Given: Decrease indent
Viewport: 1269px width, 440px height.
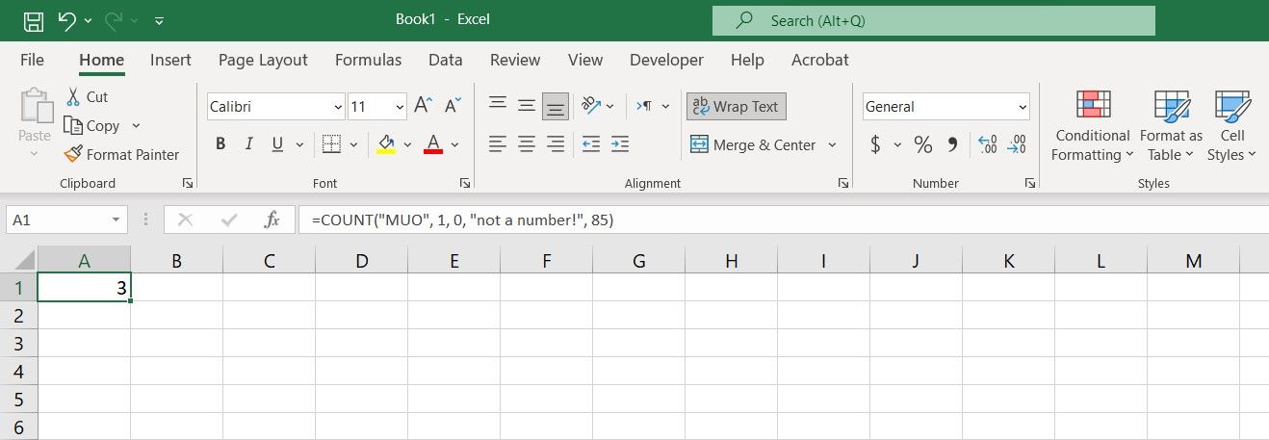Looking at the screenshot, I should 591,144.
